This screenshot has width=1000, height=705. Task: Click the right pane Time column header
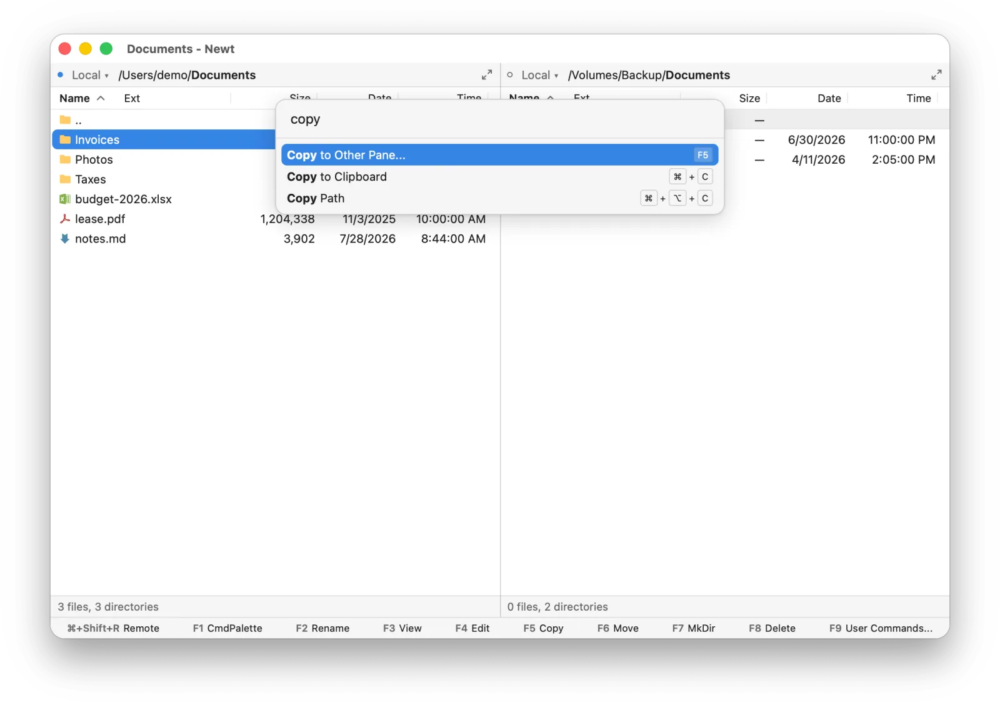point(918,98)
